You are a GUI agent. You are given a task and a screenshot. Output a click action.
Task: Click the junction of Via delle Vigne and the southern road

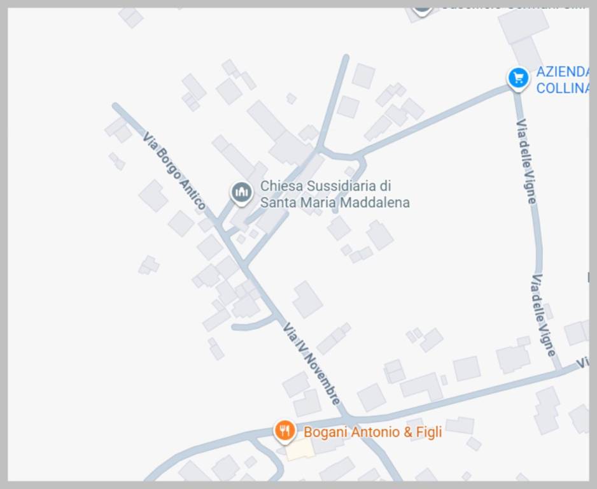tap(558, 370)
